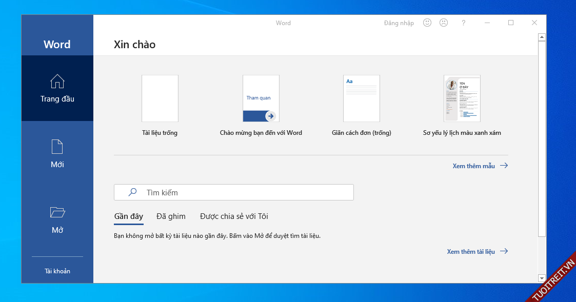Click the arrow next to Xem thêm tài liệu

[x=504, y=251]
